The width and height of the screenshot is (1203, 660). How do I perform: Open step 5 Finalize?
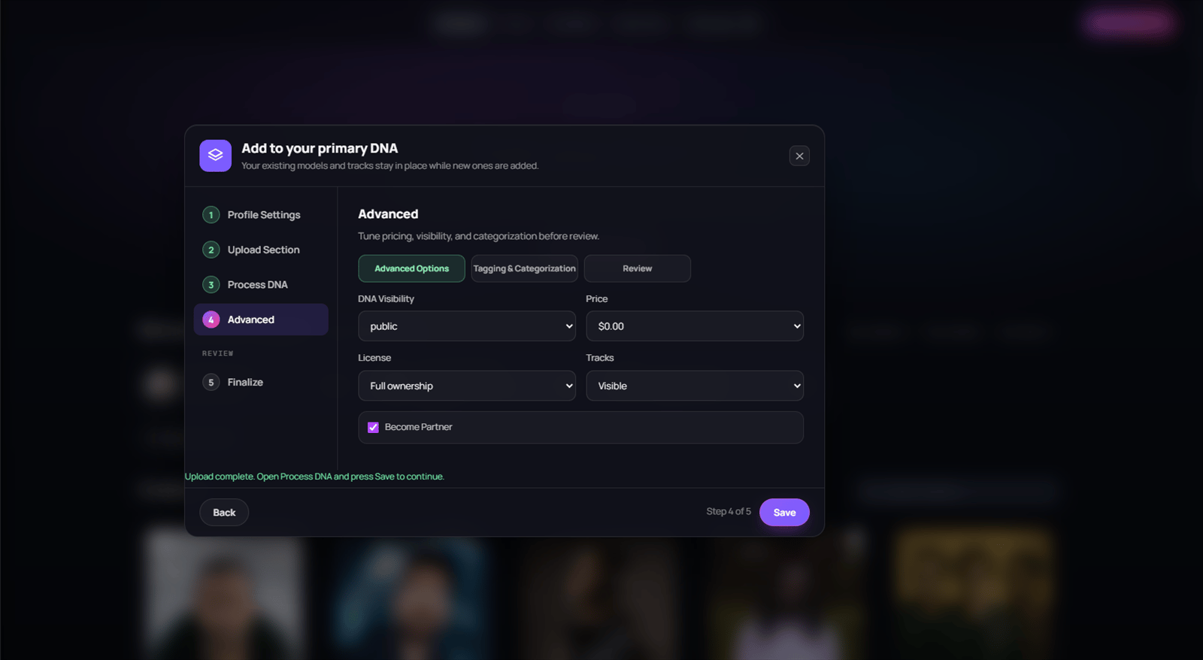click(x=261, y=382)
